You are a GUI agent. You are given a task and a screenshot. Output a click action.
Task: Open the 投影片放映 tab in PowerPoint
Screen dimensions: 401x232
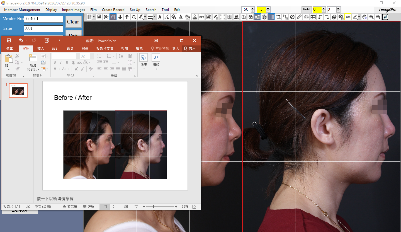point(105,49)
